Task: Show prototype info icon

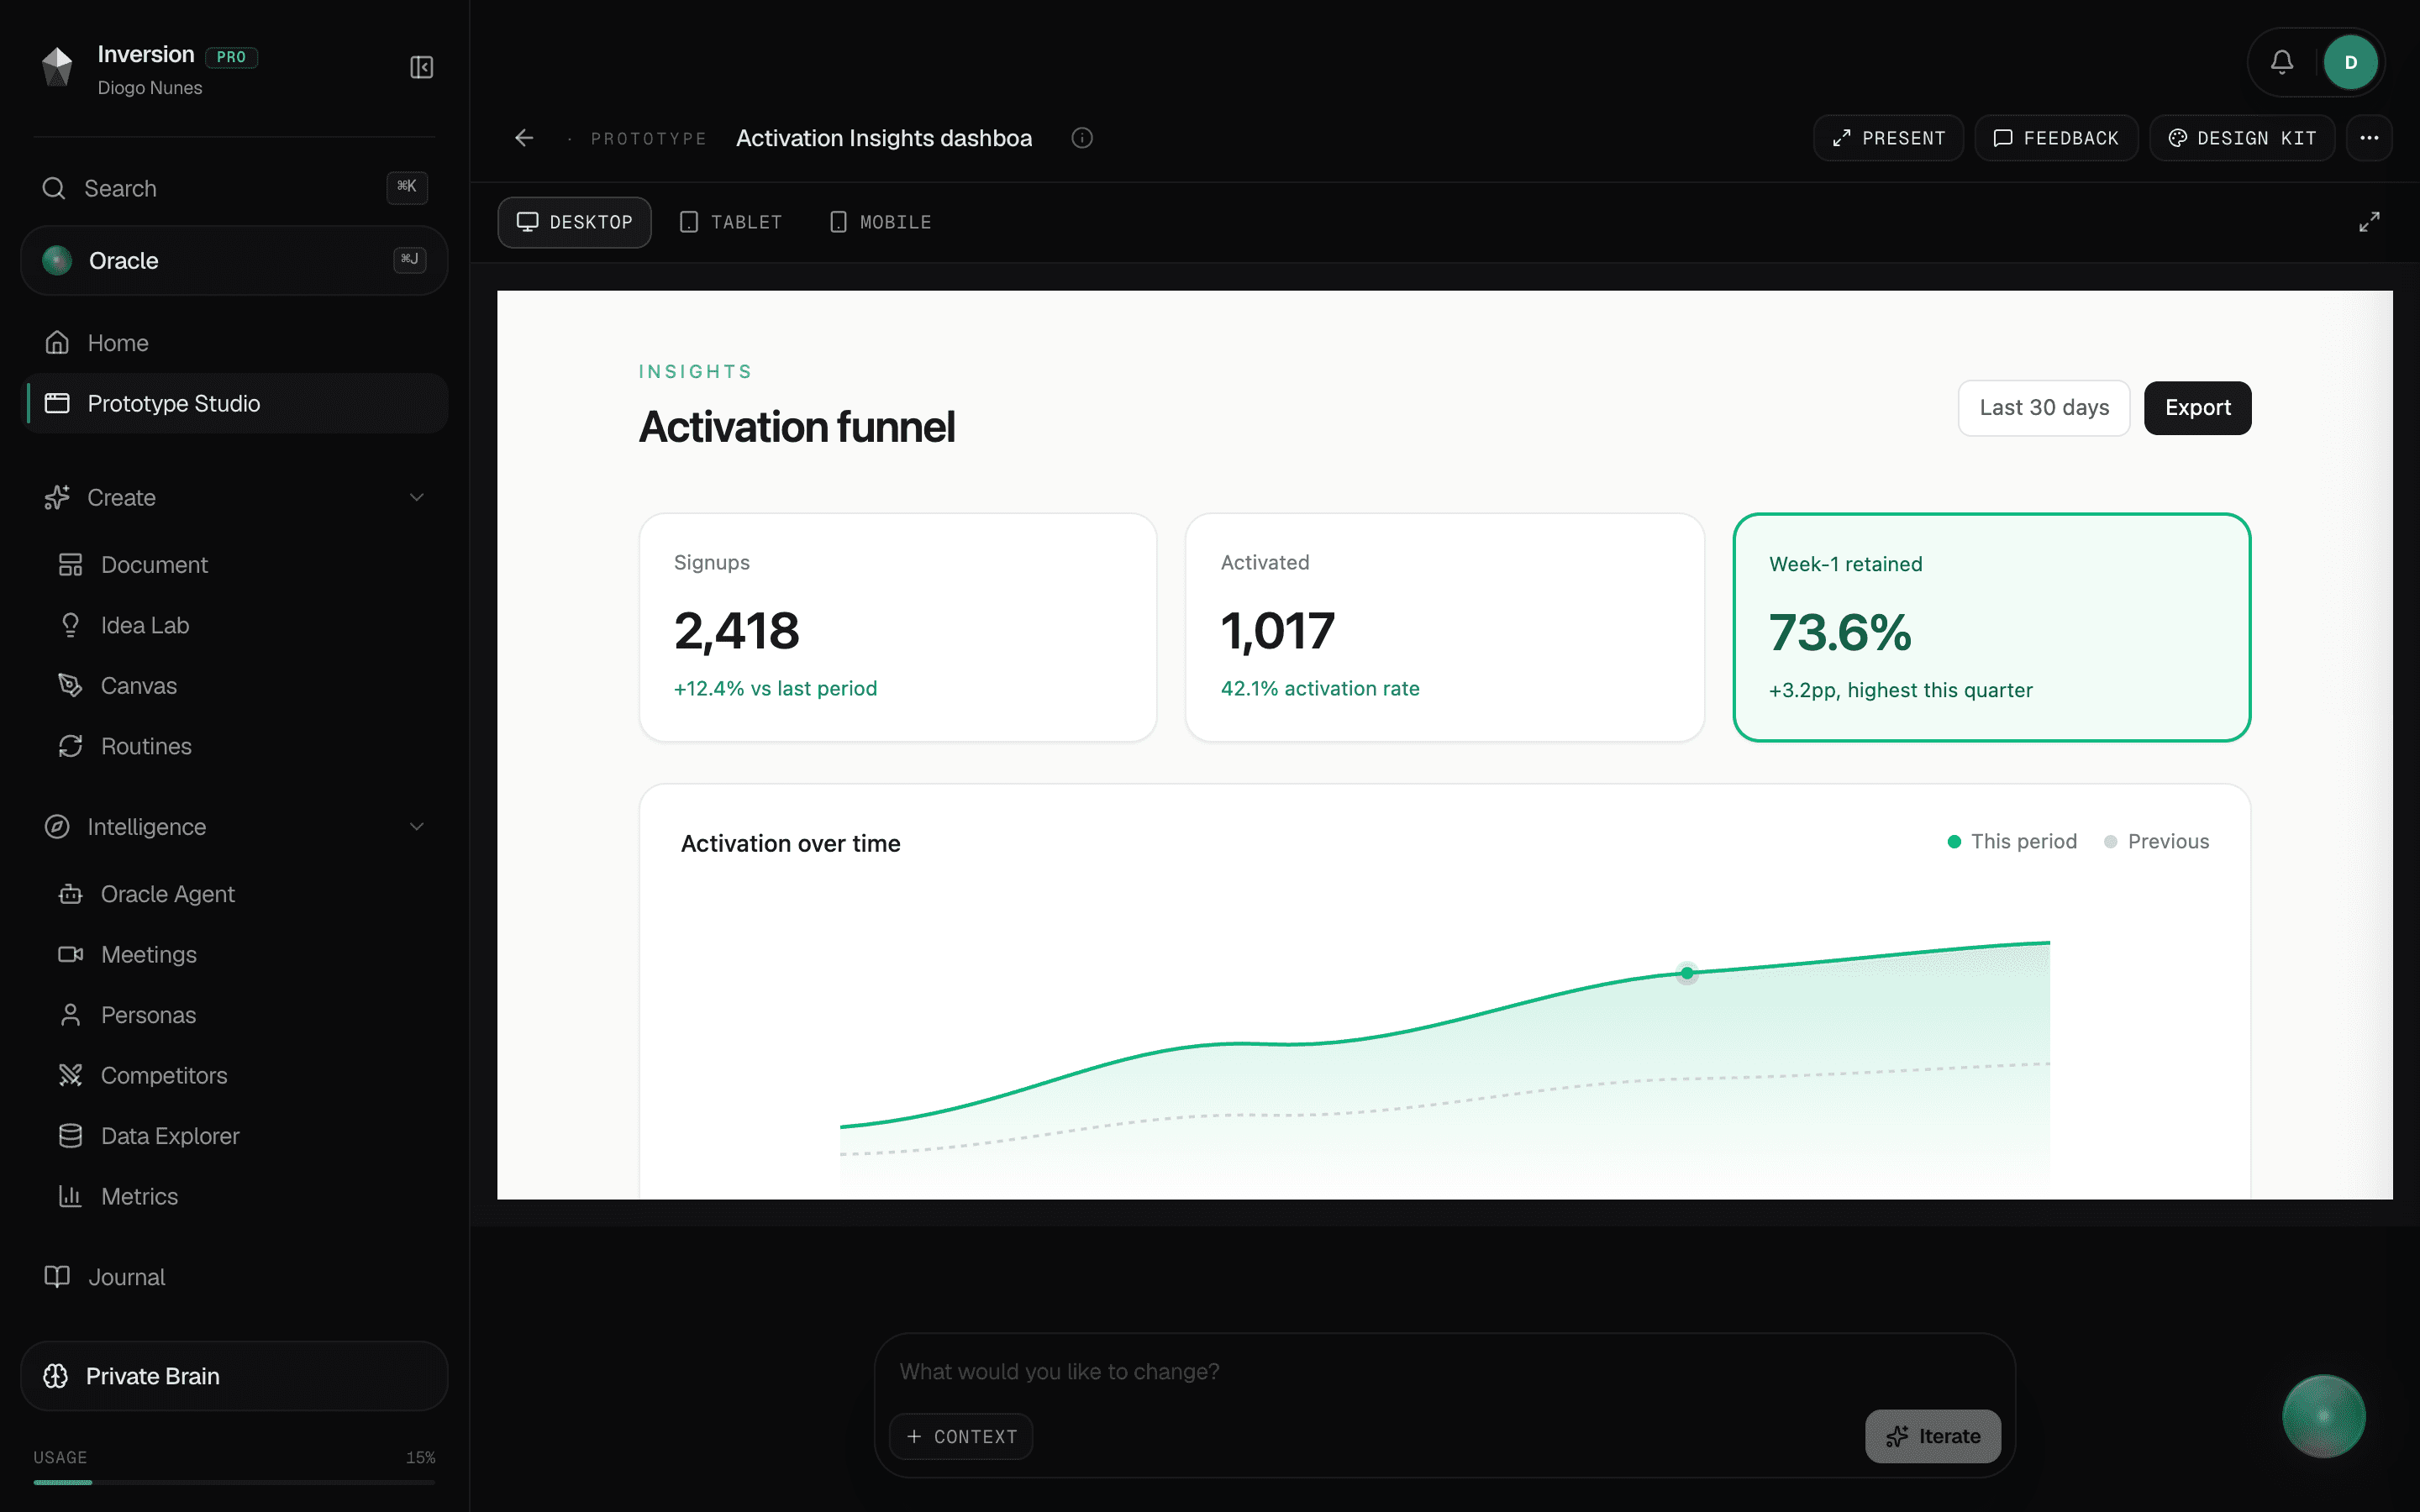Action: [x=1082, y=138]
